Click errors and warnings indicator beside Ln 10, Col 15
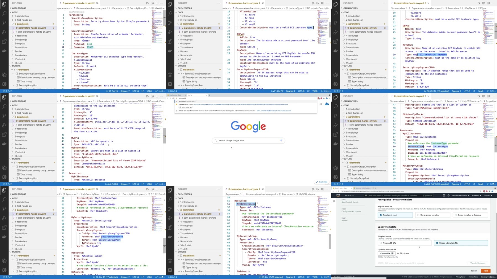 coord(7,91)
